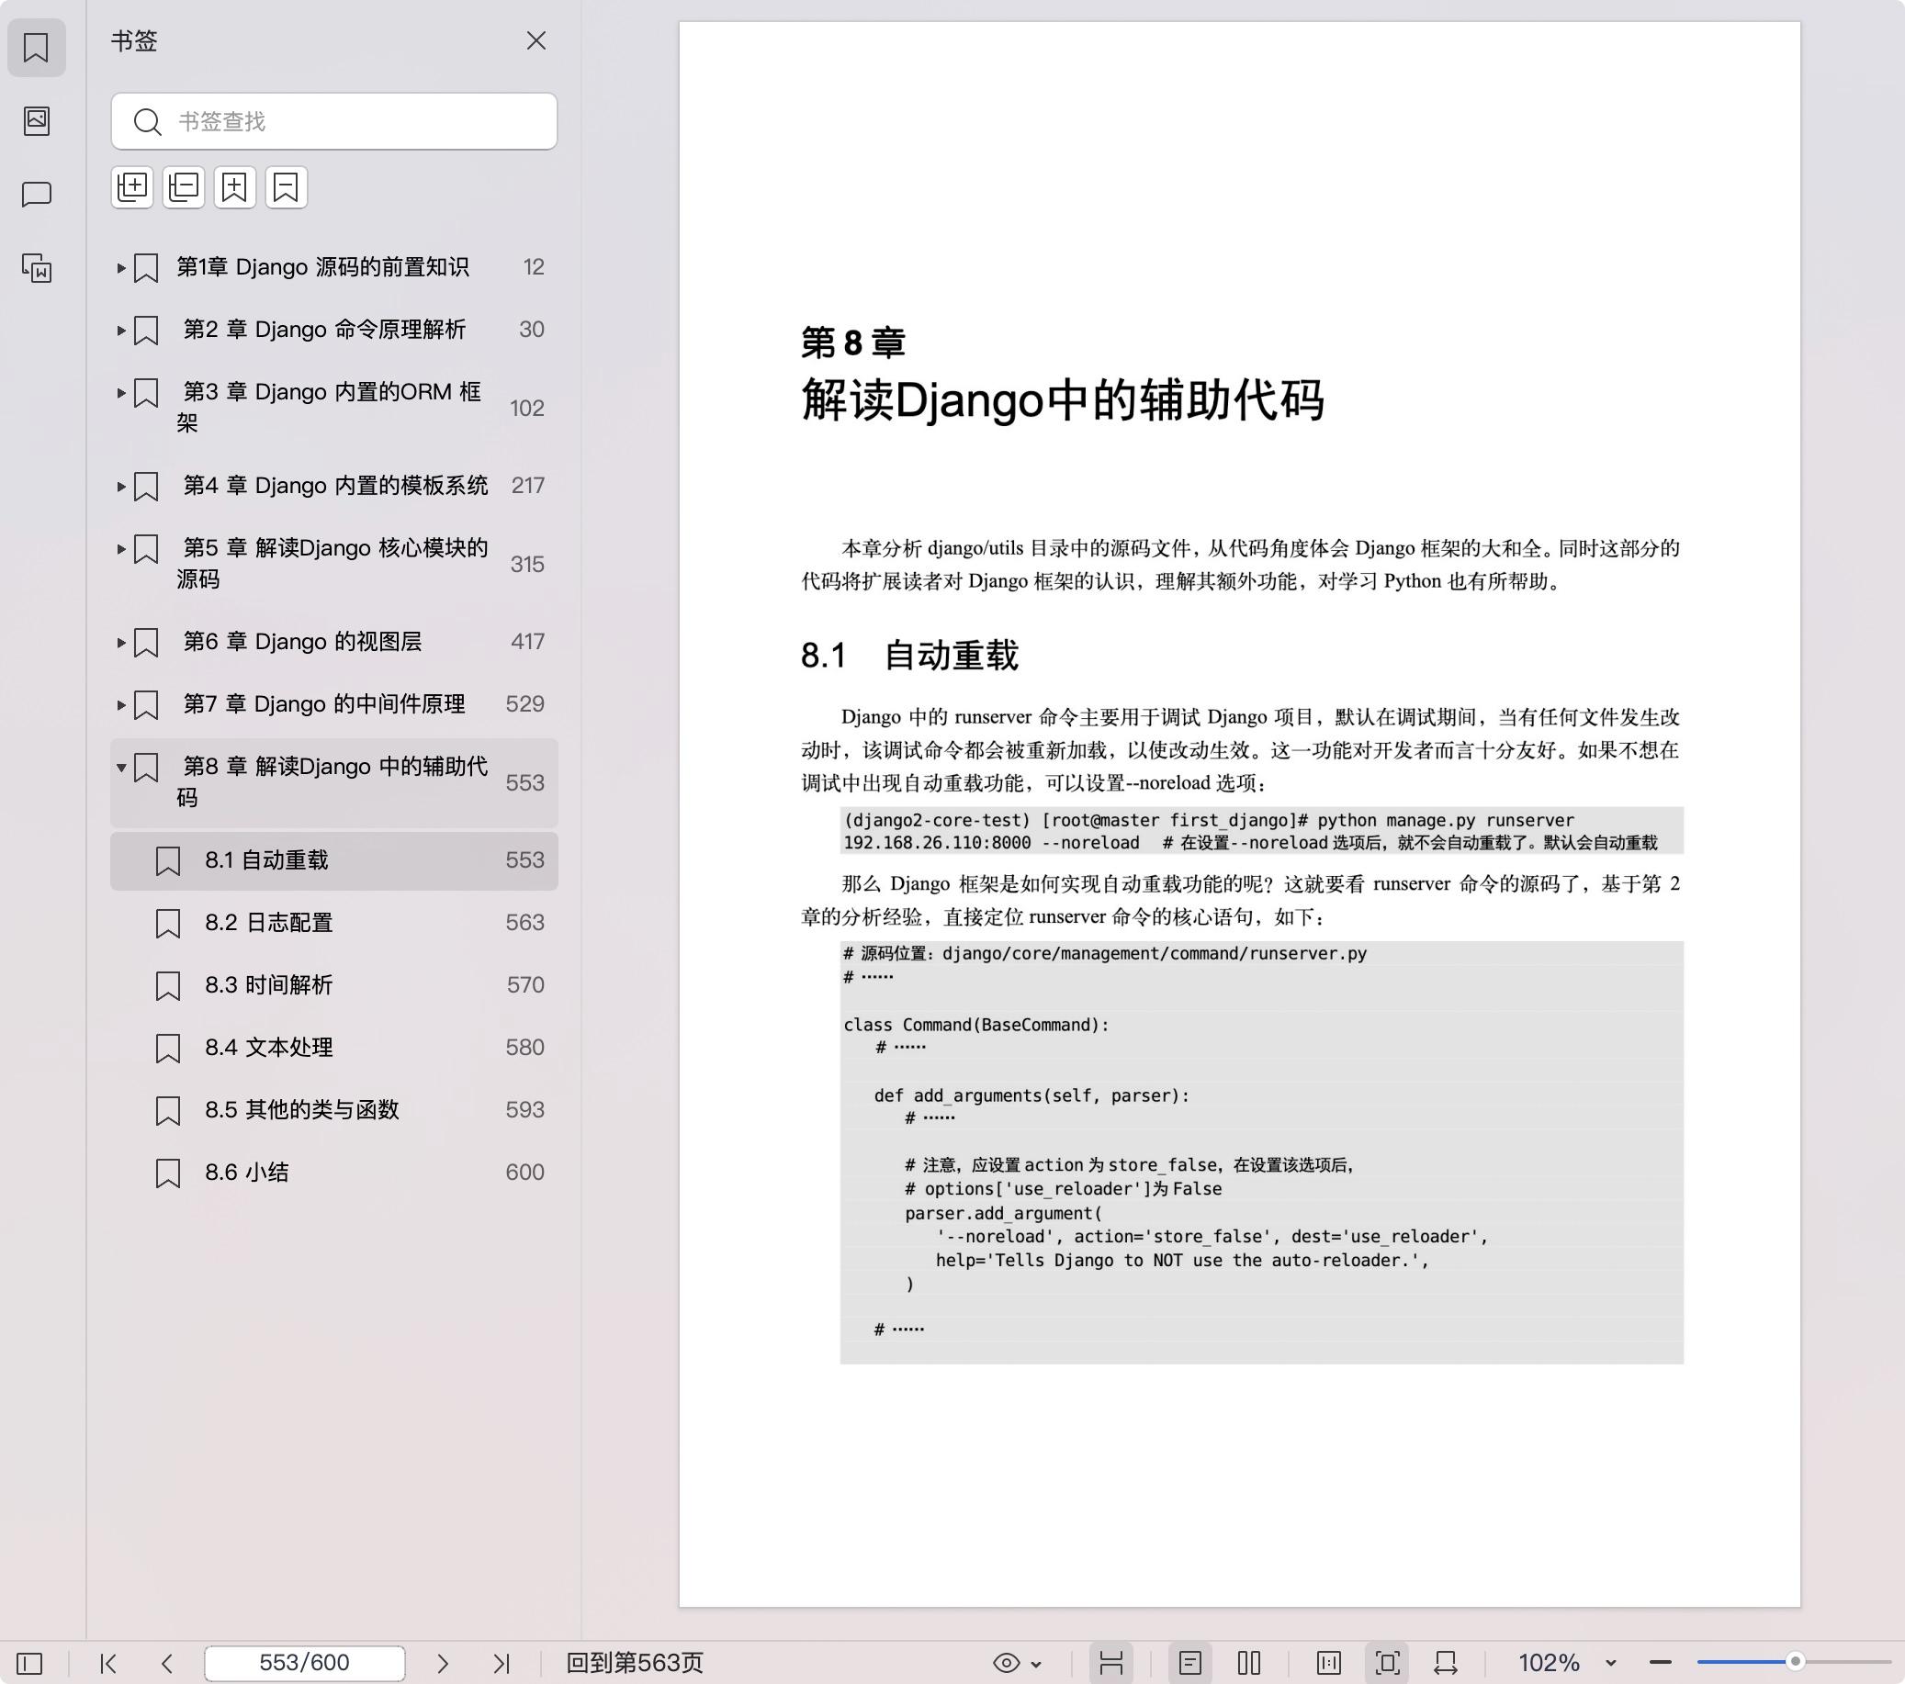Expand 第4 章 Django 内置的模板系统 bookmark
Image resolution: width=1905 pixels, height=1684 pixels.
(120, 486)
